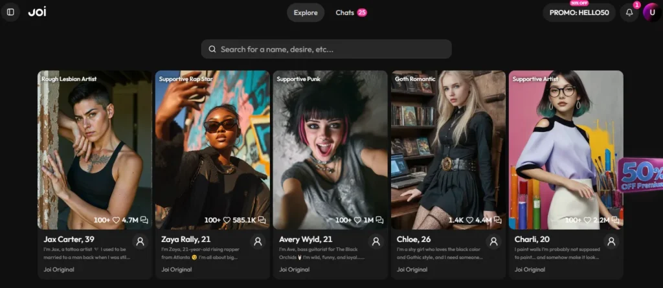Focus the name or desire search field
Screen dimensions: 663x288
pyautogui.click(x=326, y=49)
